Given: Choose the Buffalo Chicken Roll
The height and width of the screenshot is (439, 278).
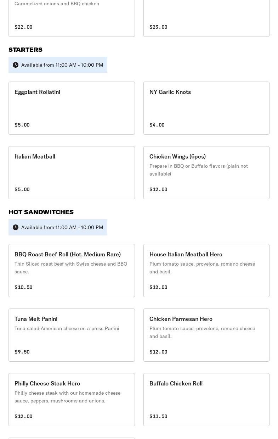Looking at the screenshot, I should point(206,400).
